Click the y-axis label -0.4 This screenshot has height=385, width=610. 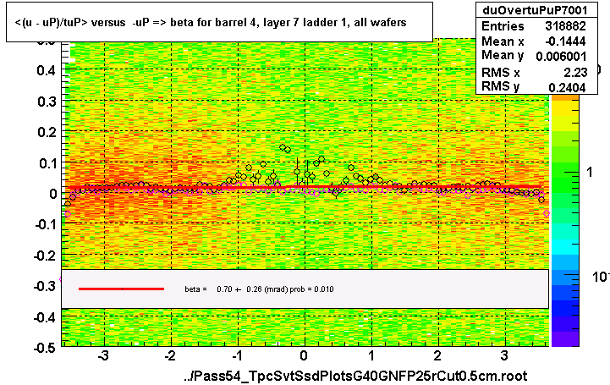46,317
